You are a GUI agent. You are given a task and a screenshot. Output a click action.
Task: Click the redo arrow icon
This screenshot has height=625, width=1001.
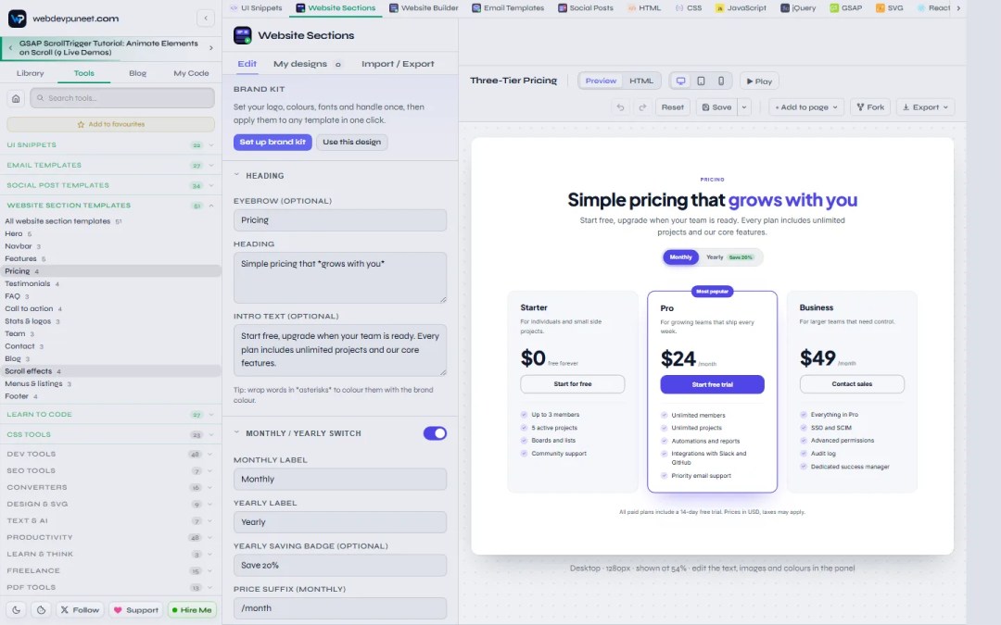pos(642,107)
